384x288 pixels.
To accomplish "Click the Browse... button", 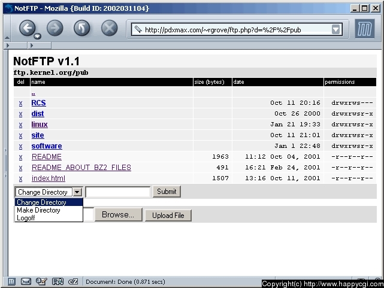I will pos(118,214).
